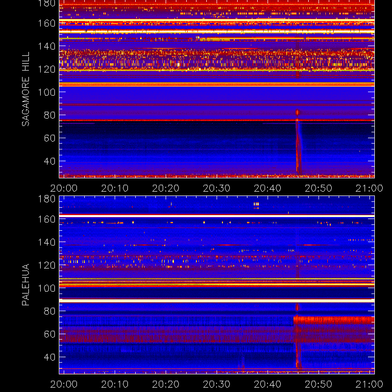Select the 40 tick label on Sagamore Hill plot
Screen dimensions: 392x392
point(49,161)
